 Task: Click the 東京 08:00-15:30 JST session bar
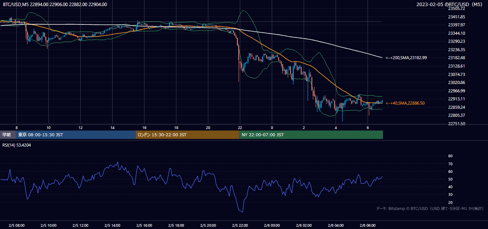tap(76, 135)
